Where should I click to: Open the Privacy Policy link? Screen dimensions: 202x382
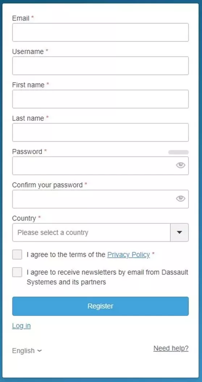(x=129, y=255)
